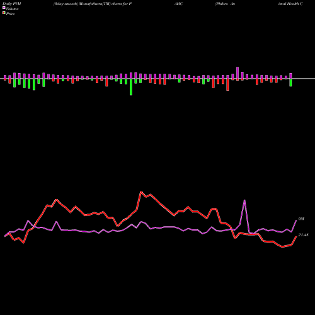Click the Price legend label
The width and height of the screenshot is (315, 315).
pyautogui.click(x=10, y=14)
